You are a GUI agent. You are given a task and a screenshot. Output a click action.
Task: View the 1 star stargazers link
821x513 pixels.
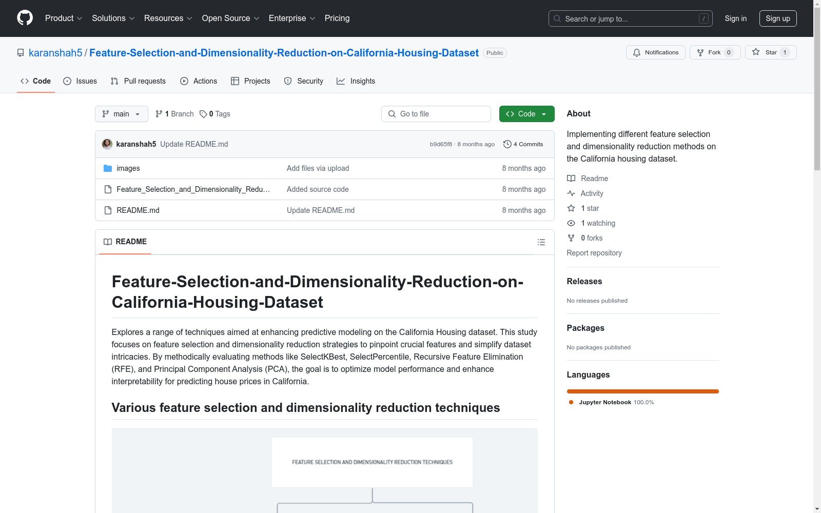point(583,208)
